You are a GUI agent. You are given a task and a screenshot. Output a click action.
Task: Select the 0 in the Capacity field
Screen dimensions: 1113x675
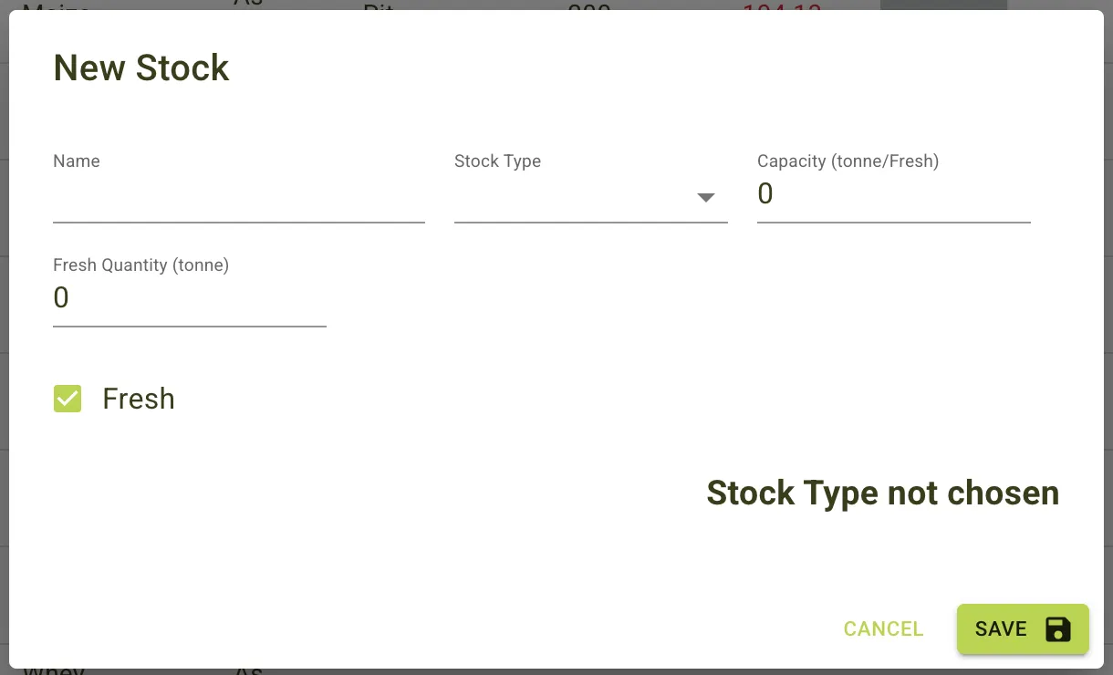[x=765, y=194]
